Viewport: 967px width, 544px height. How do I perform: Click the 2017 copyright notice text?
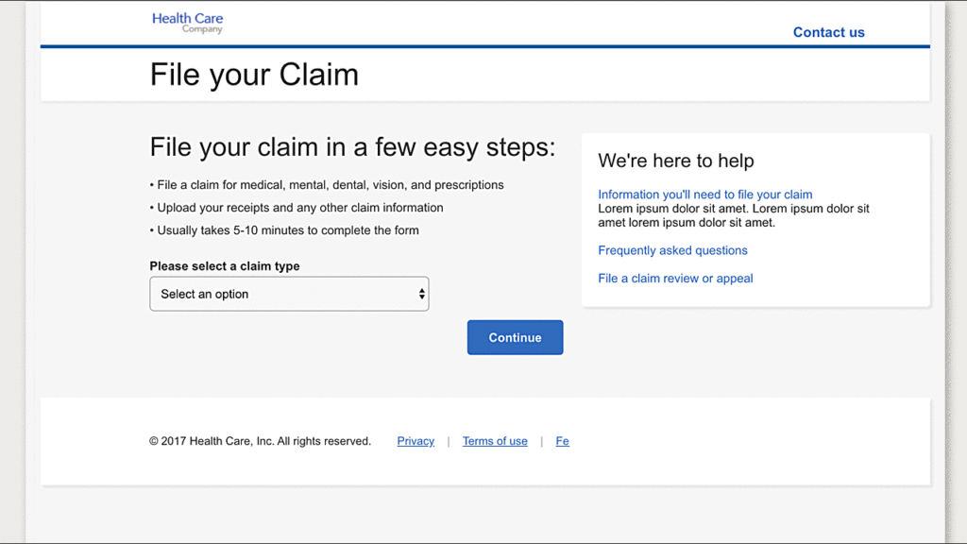click(260, 441)
